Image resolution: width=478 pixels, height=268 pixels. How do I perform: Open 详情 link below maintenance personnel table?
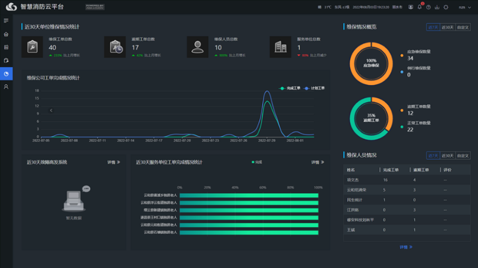[406, 246]
